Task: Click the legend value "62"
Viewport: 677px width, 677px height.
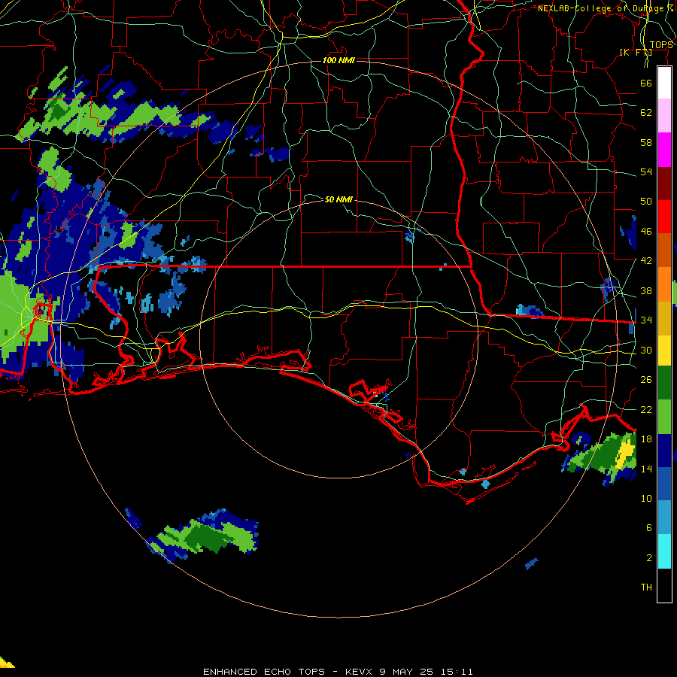Action: pos(646,113)
